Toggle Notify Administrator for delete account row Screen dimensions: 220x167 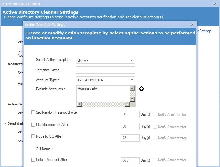point(155,160)
